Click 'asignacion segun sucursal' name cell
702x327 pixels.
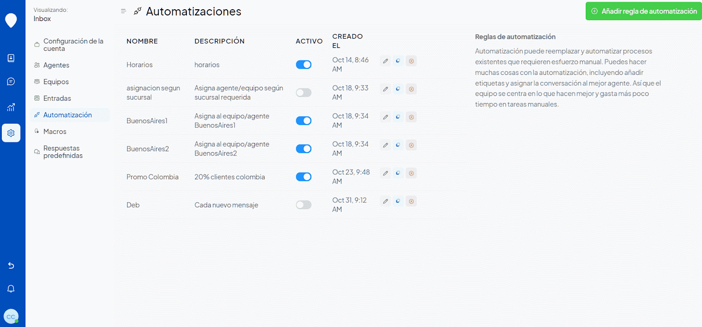(x=153, y=92)
